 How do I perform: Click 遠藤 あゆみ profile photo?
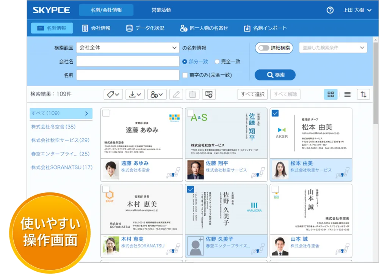coord(111,170)
